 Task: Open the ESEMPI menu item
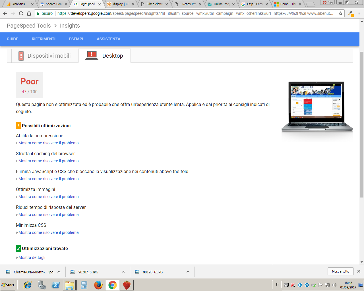tap(76, 39)
